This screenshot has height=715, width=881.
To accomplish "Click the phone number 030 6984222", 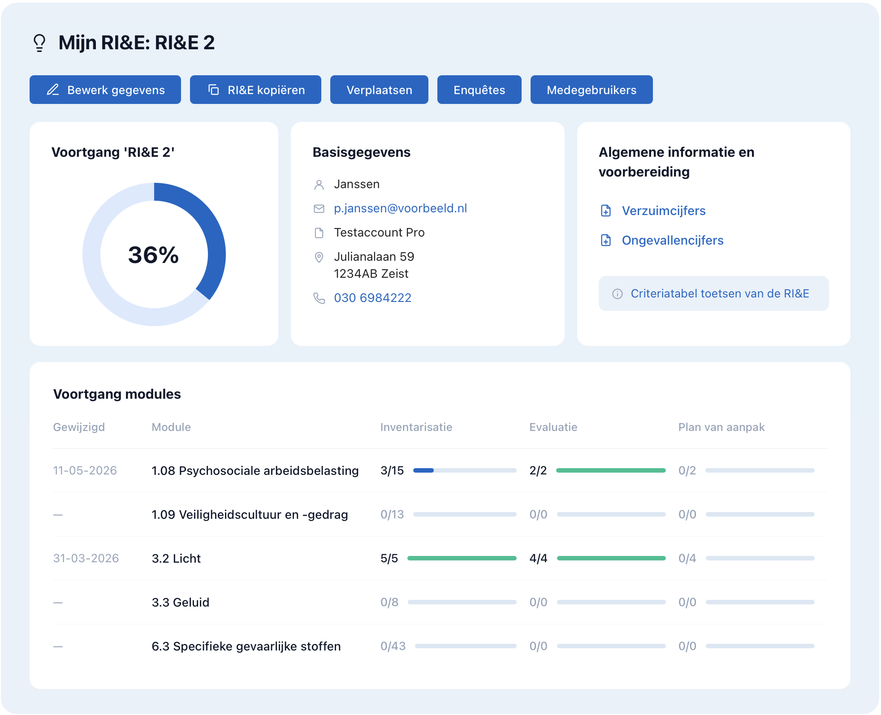I will click(373, 298).
